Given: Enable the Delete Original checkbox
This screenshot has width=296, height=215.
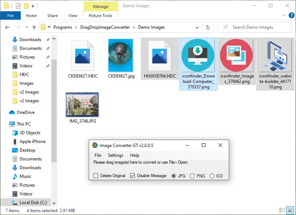Looking at the screenshot, I should click(x=97, y=175).
